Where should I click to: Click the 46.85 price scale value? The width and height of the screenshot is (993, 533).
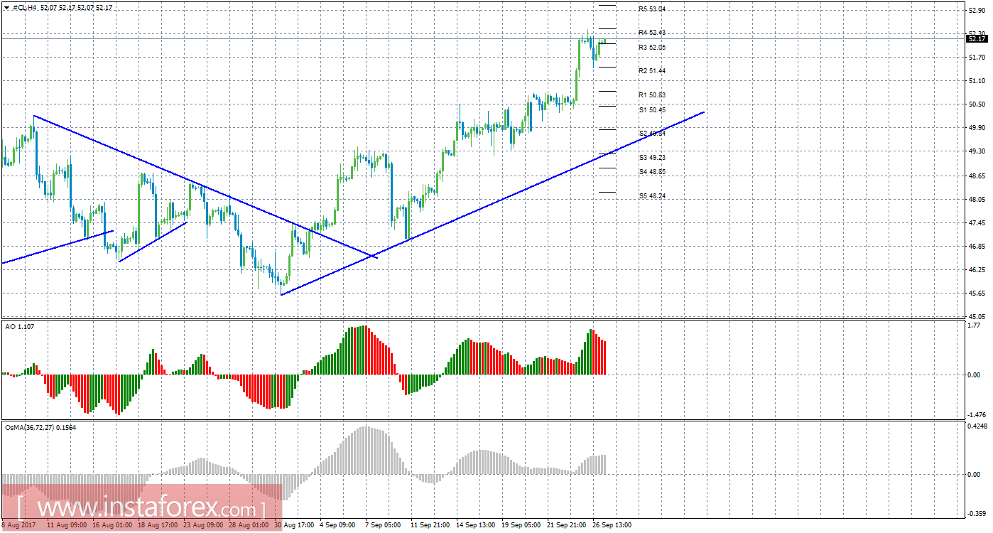977,247
